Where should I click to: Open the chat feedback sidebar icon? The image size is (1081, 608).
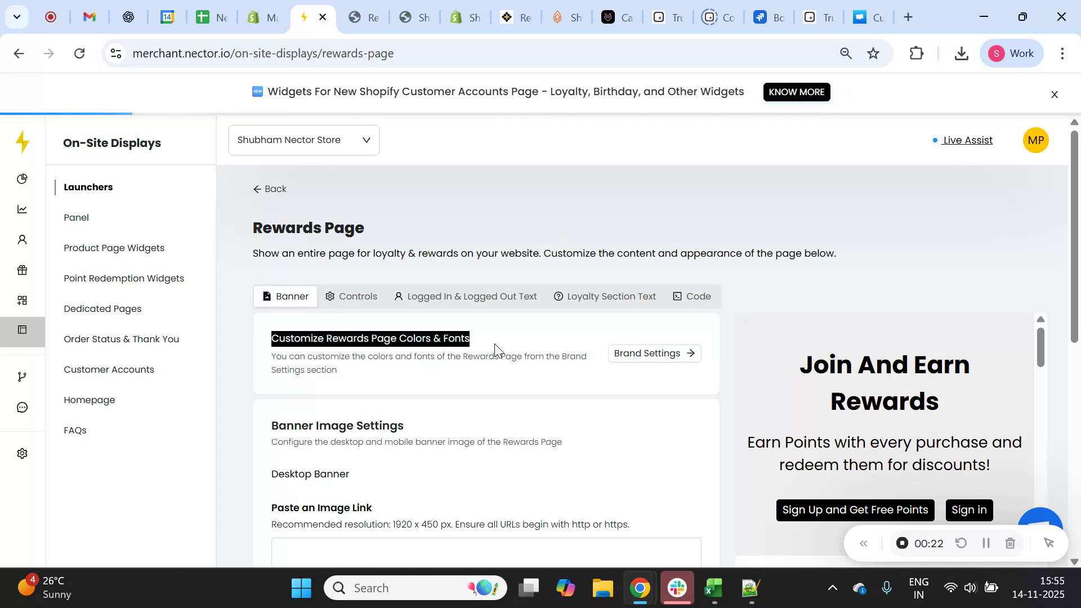click(x=23, y=407)
